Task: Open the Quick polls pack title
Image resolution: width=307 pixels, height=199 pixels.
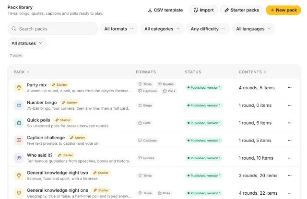Action: [38, 120]
